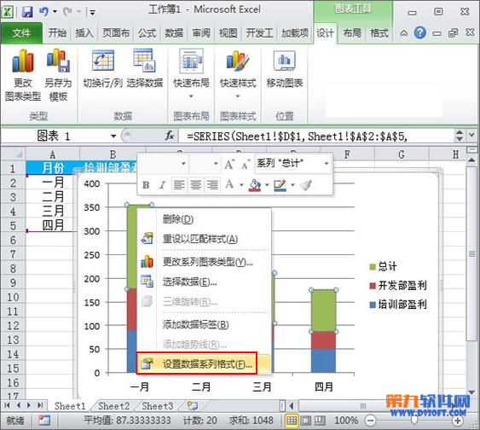Click the Undo arrow icon
The width and height of the screenshot is (480, 430).
[44, 12]
